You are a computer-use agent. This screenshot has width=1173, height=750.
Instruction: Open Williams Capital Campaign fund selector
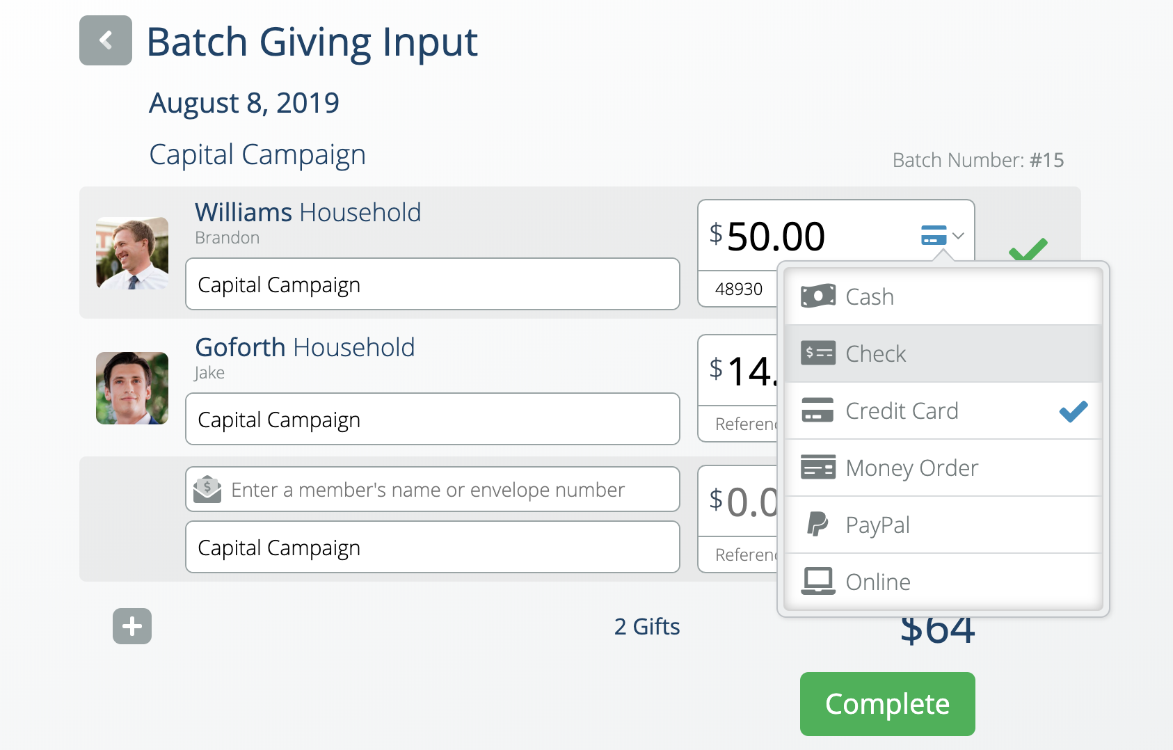[433, 284]
